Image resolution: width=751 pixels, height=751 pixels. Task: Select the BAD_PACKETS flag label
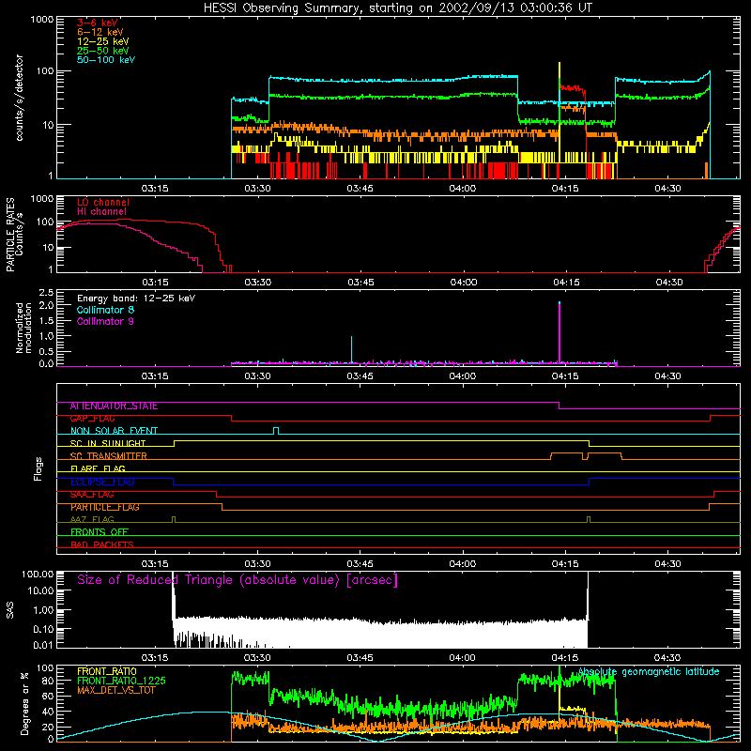[x=102, y=544]
